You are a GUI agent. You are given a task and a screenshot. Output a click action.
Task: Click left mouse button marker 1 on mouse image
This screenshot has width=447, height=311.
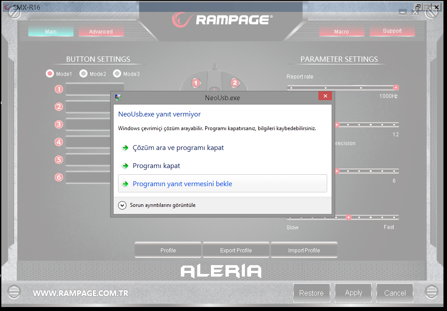195,83
